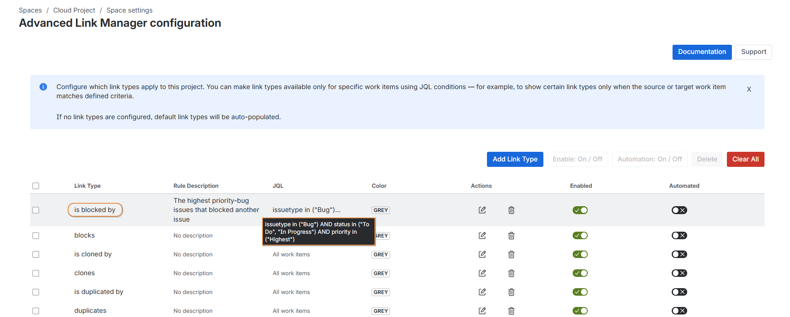This screenshot has height=317, width=790.
Task: Open Space settings breadcrumb
Action: [x=130, y=10]
